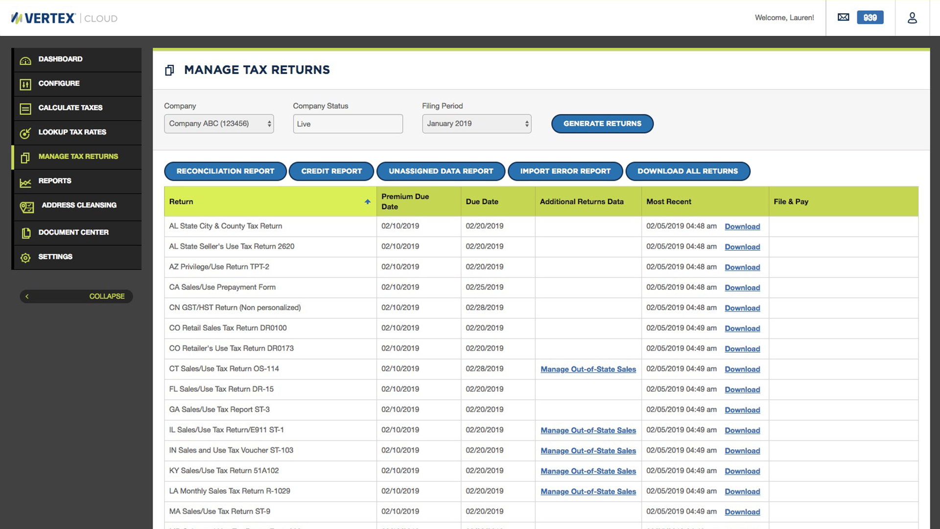This screenshot has width=940, height=529.
Task: Click the Settings gear icon in the sidebar
Action: coord(25,258)
